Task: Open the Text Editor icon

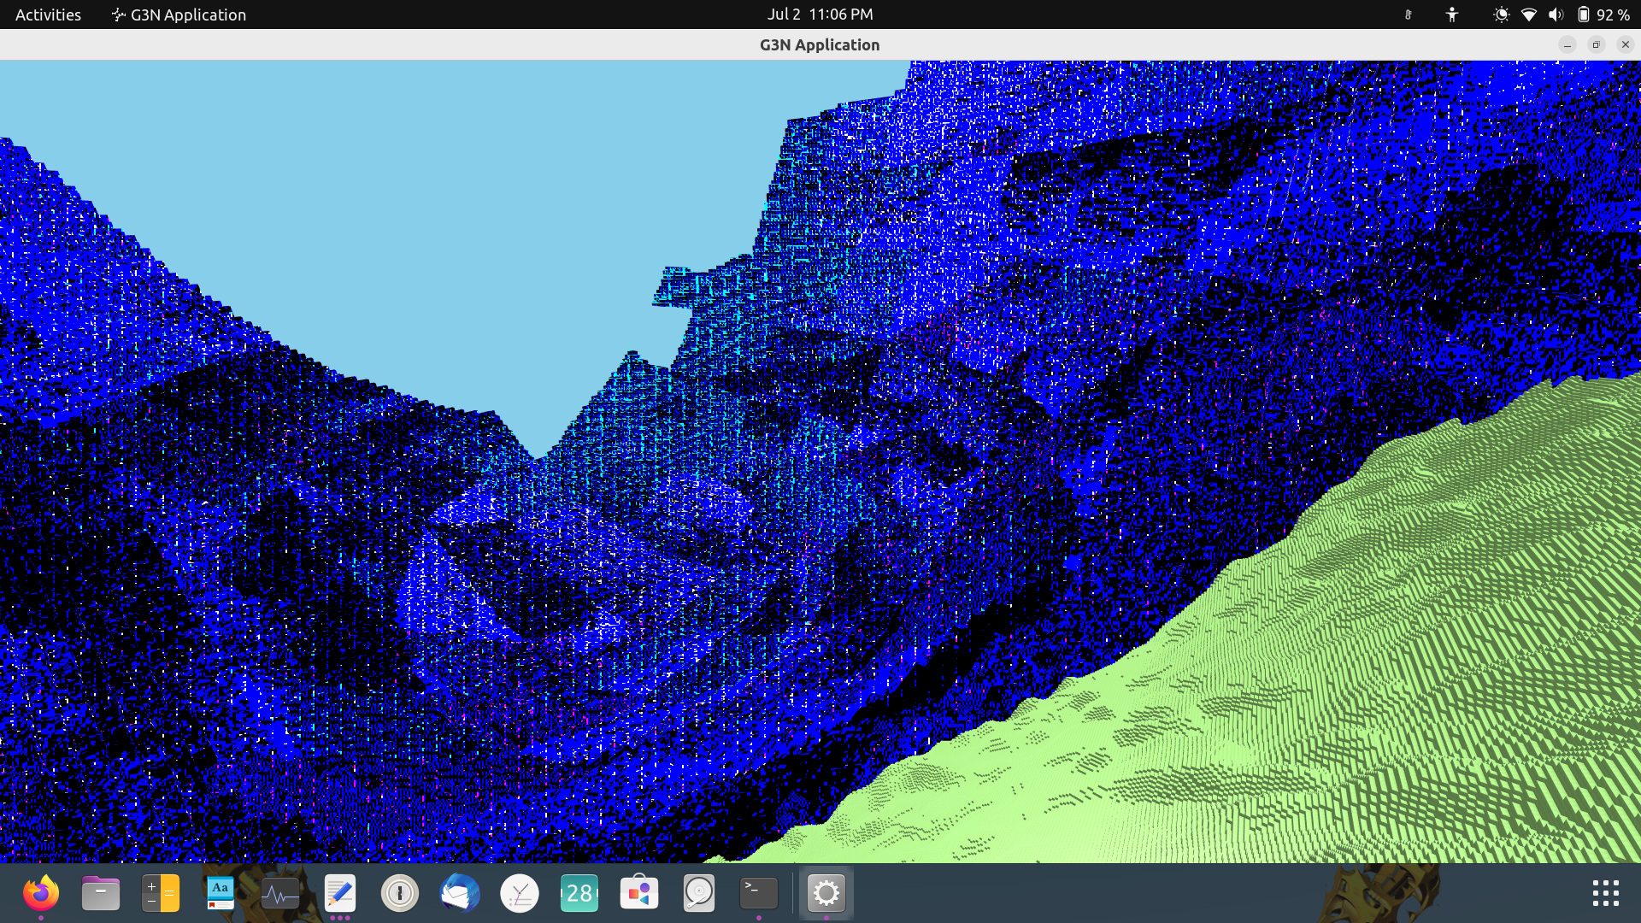Action: (339, 894)
